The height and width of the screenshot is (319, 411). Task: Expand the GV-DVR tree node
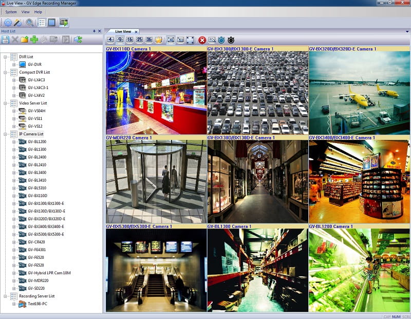(14, 64)
